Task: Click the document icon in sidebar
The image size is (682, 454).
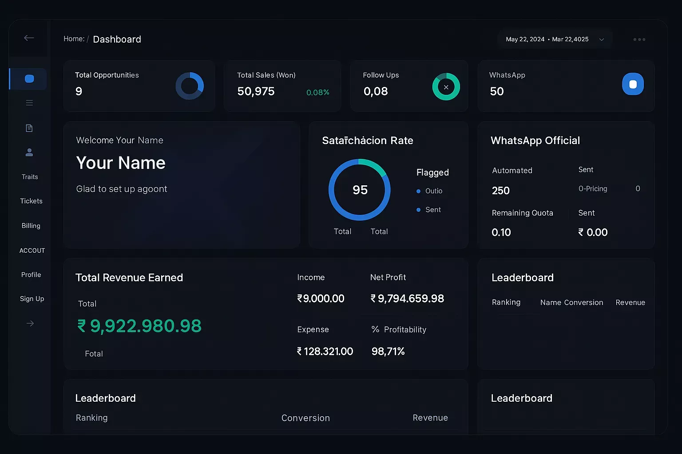Action: (x=29, y=128)
